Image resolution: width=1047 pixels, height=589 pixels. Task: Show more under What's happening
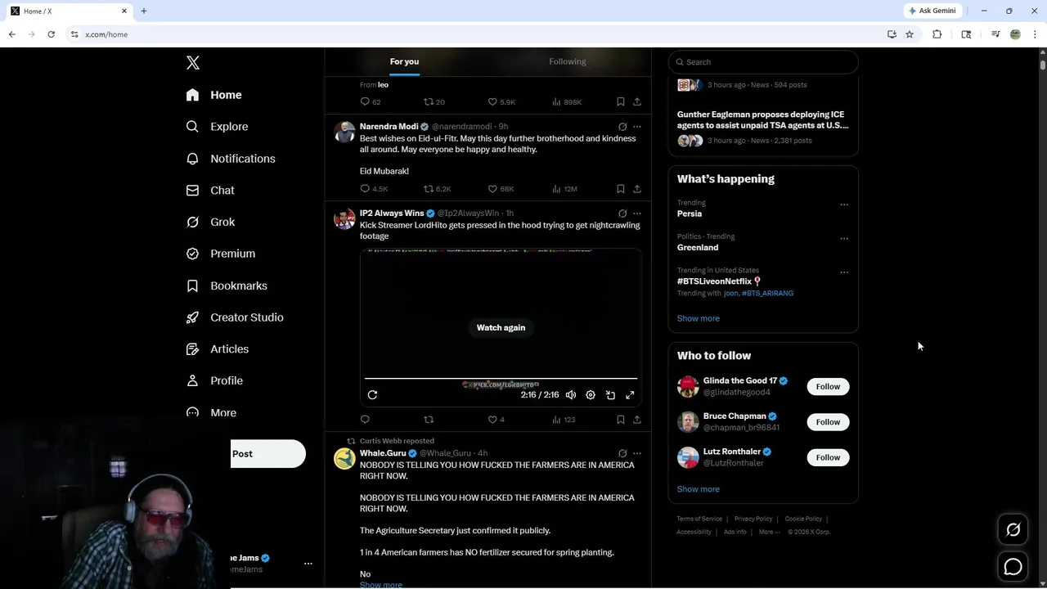pyautogui.click(x=699, y=318)
